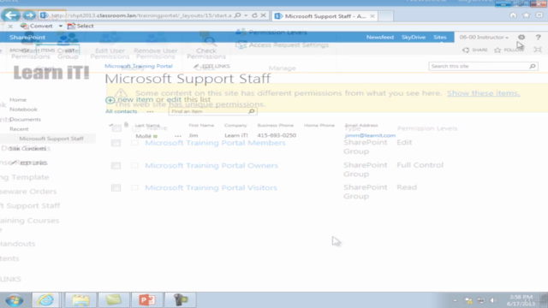
Task: Click the Find an item magnifier
Action: tap(251, 111)
